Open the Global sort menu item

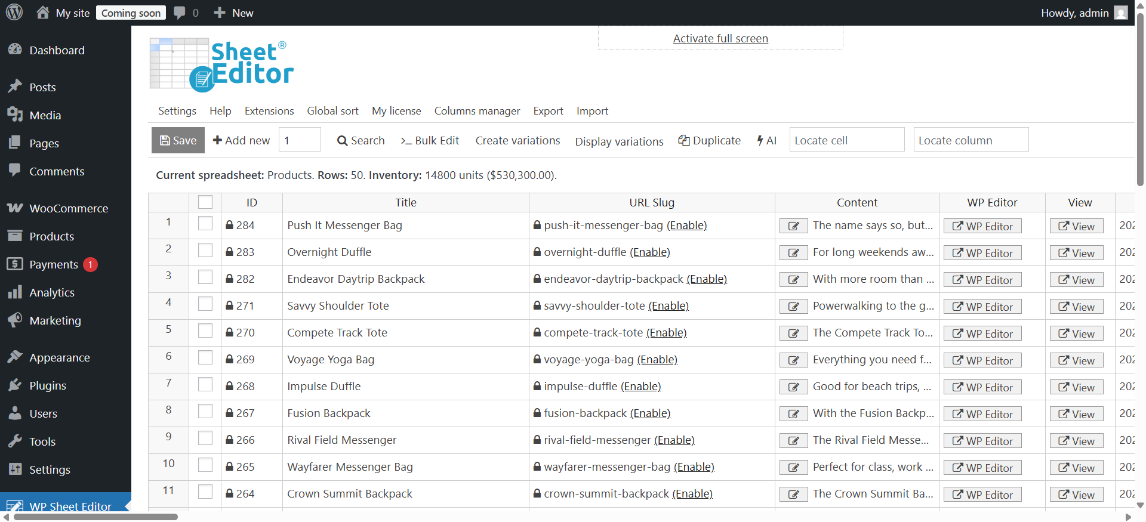click(x=332, y=111)
